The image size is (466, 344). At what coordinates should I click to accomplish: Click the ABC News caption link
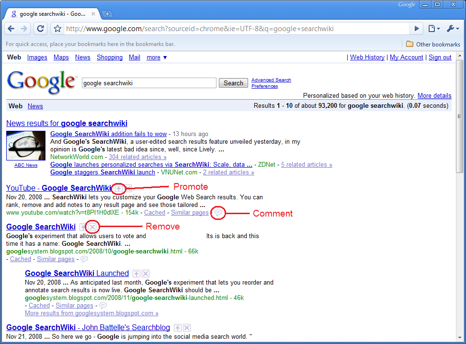26,165
